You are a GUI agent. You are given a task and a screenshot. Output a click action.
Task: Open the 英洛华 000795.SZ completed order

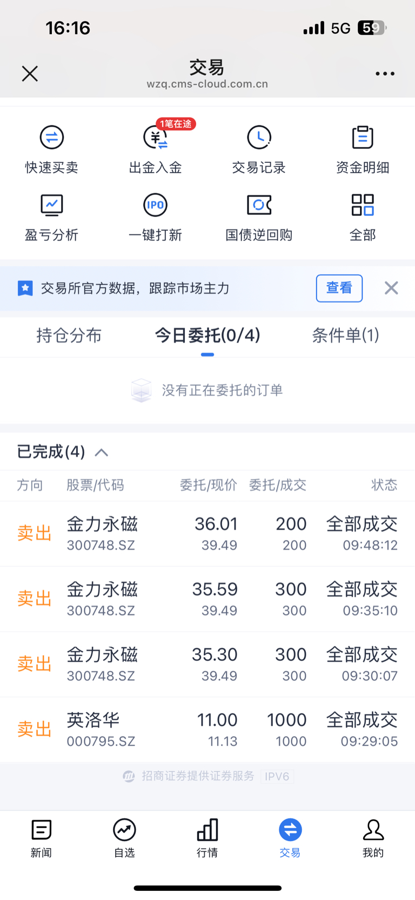tap(207, 730)
